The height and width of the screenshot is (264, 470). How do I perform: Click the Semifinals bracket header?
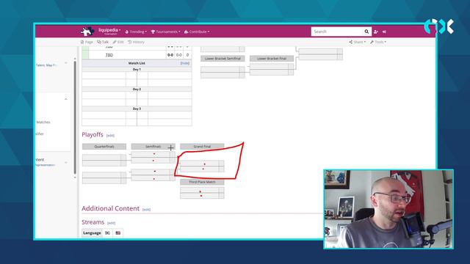click(153, 147)
